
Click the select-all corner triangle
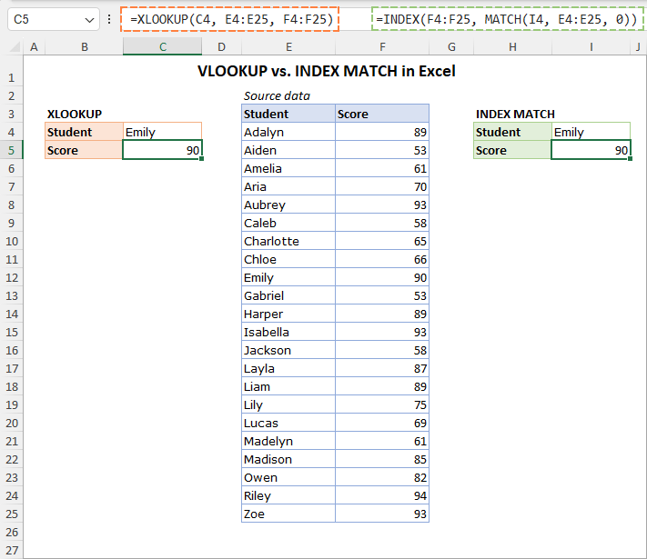(x=15, y=47)
